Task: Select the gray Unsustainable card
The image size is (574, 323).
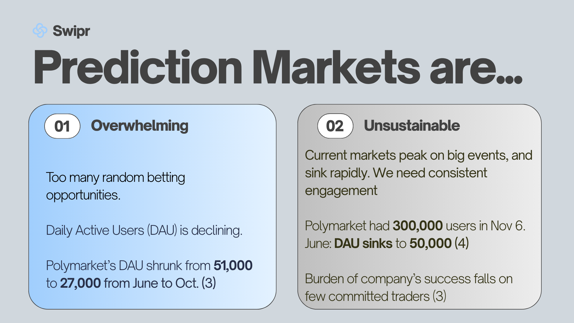Action: (x=419, y=207)
